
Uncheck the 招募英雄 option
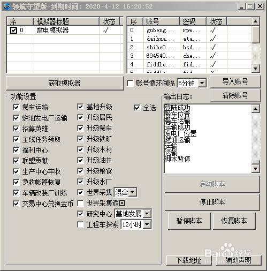click(x=16, y=129)
